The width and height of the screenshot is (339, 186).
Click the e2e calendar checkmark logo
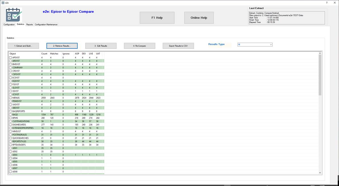(14, 14)
